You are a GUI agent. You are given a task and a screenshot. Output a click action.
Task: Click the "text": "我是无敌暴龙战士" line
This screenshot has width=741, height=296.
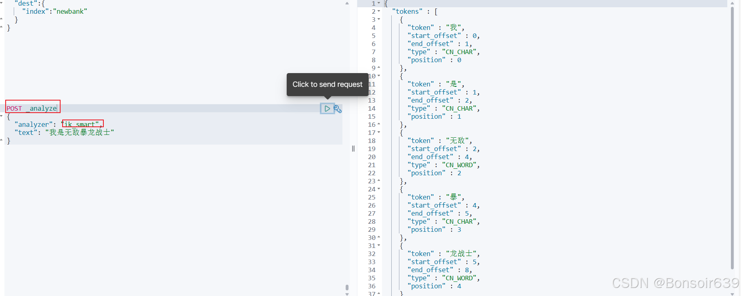coord(64,132)
